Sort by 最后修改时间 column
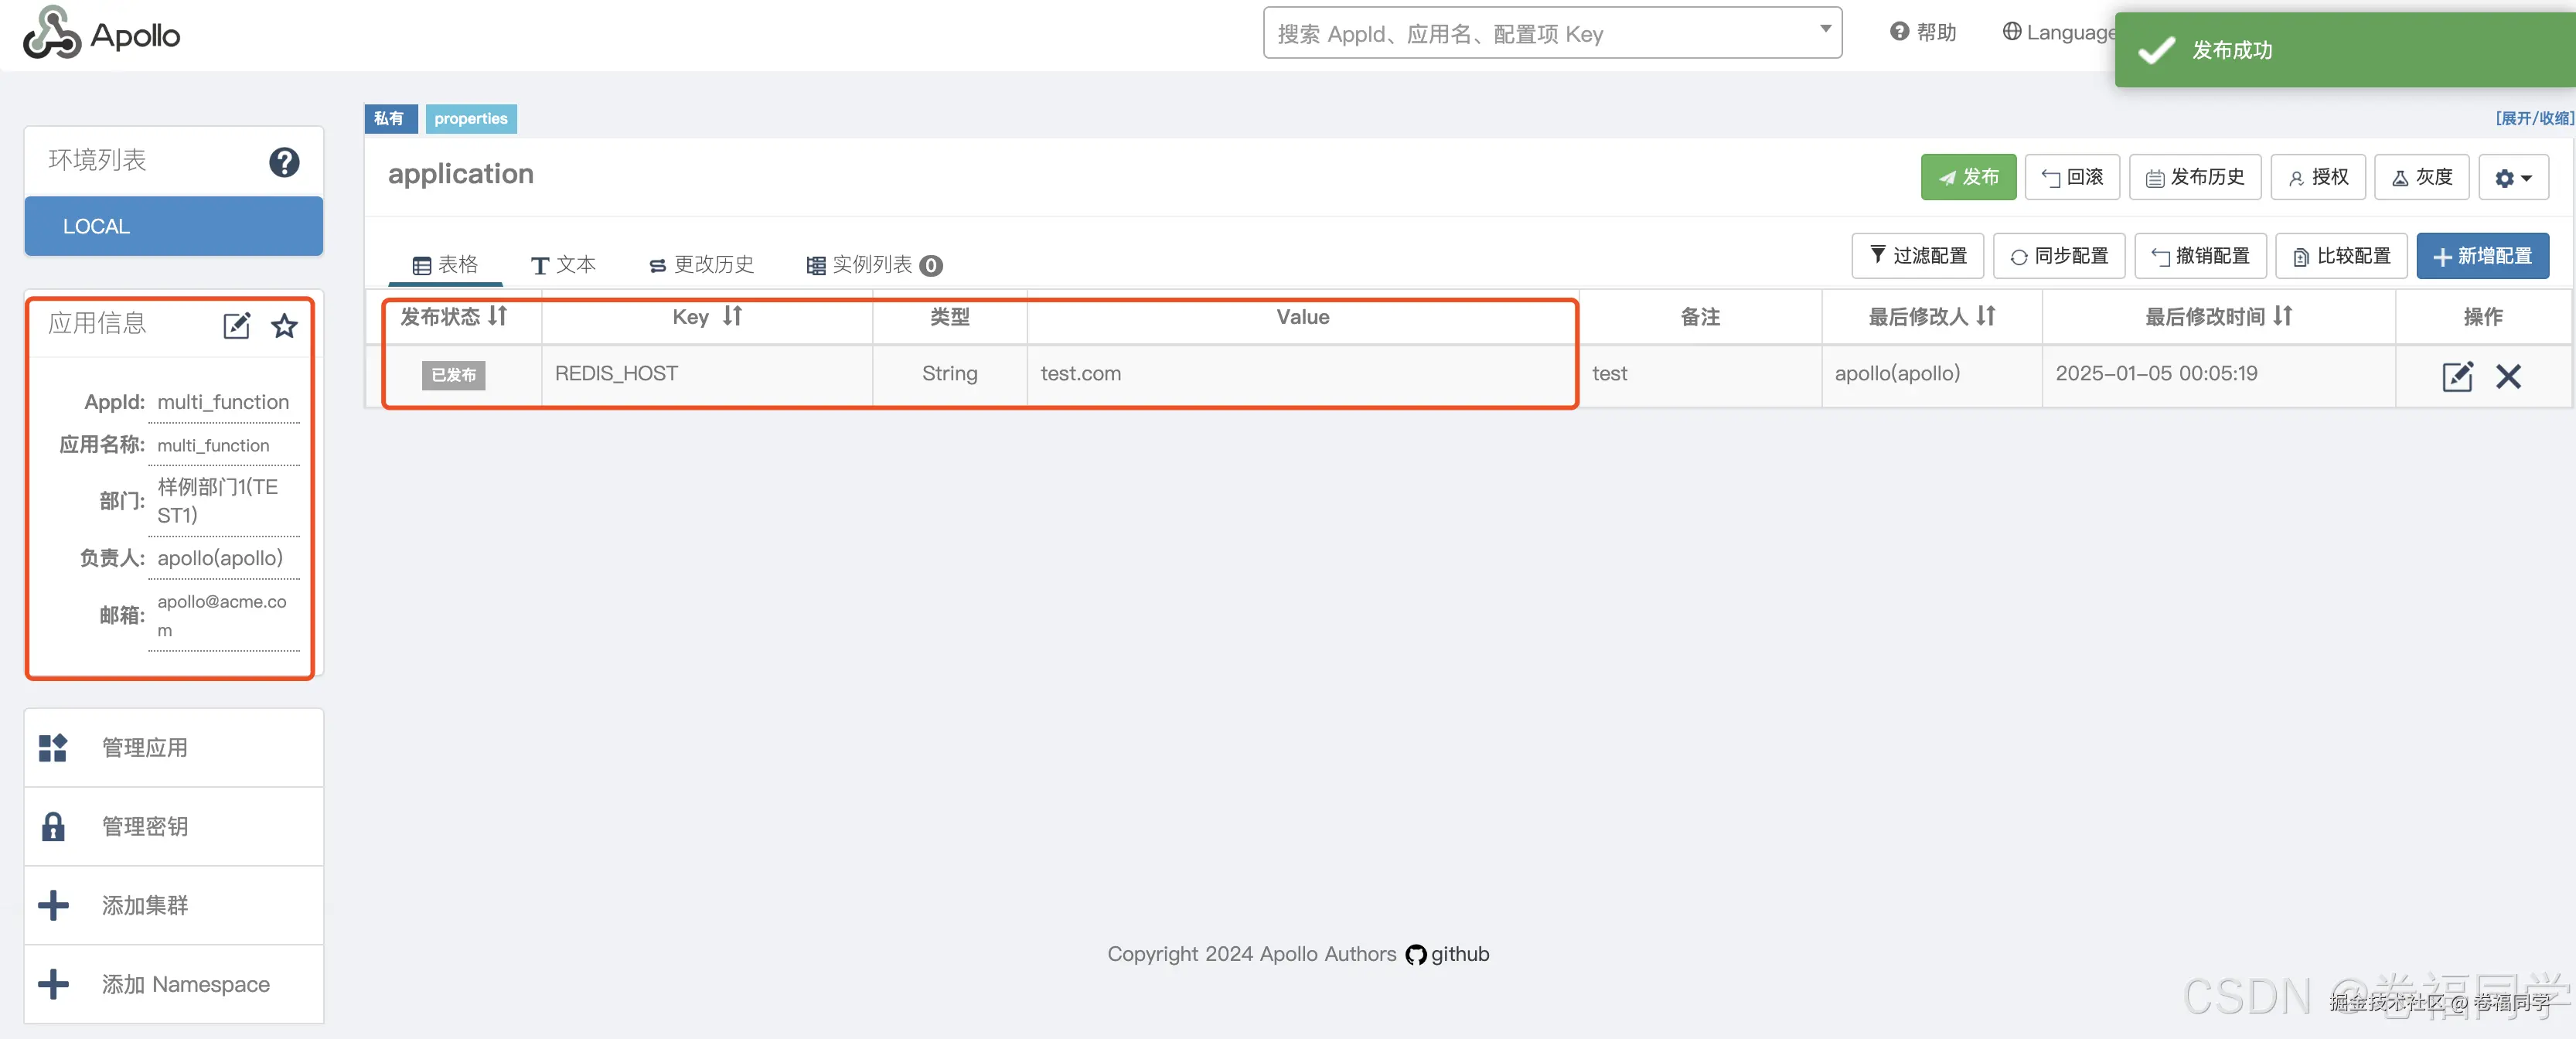The height and width of the screenshot is (1039, 2576). [2283, 316]
